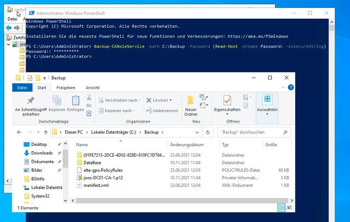
Task: Switch to large icons view in status bar
Action: [x=290, y=208]
